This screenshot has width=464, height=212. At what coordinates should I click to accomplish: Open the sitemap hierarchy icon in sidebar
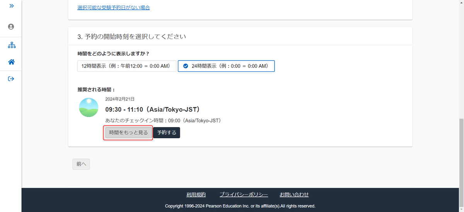click(12, 46)
